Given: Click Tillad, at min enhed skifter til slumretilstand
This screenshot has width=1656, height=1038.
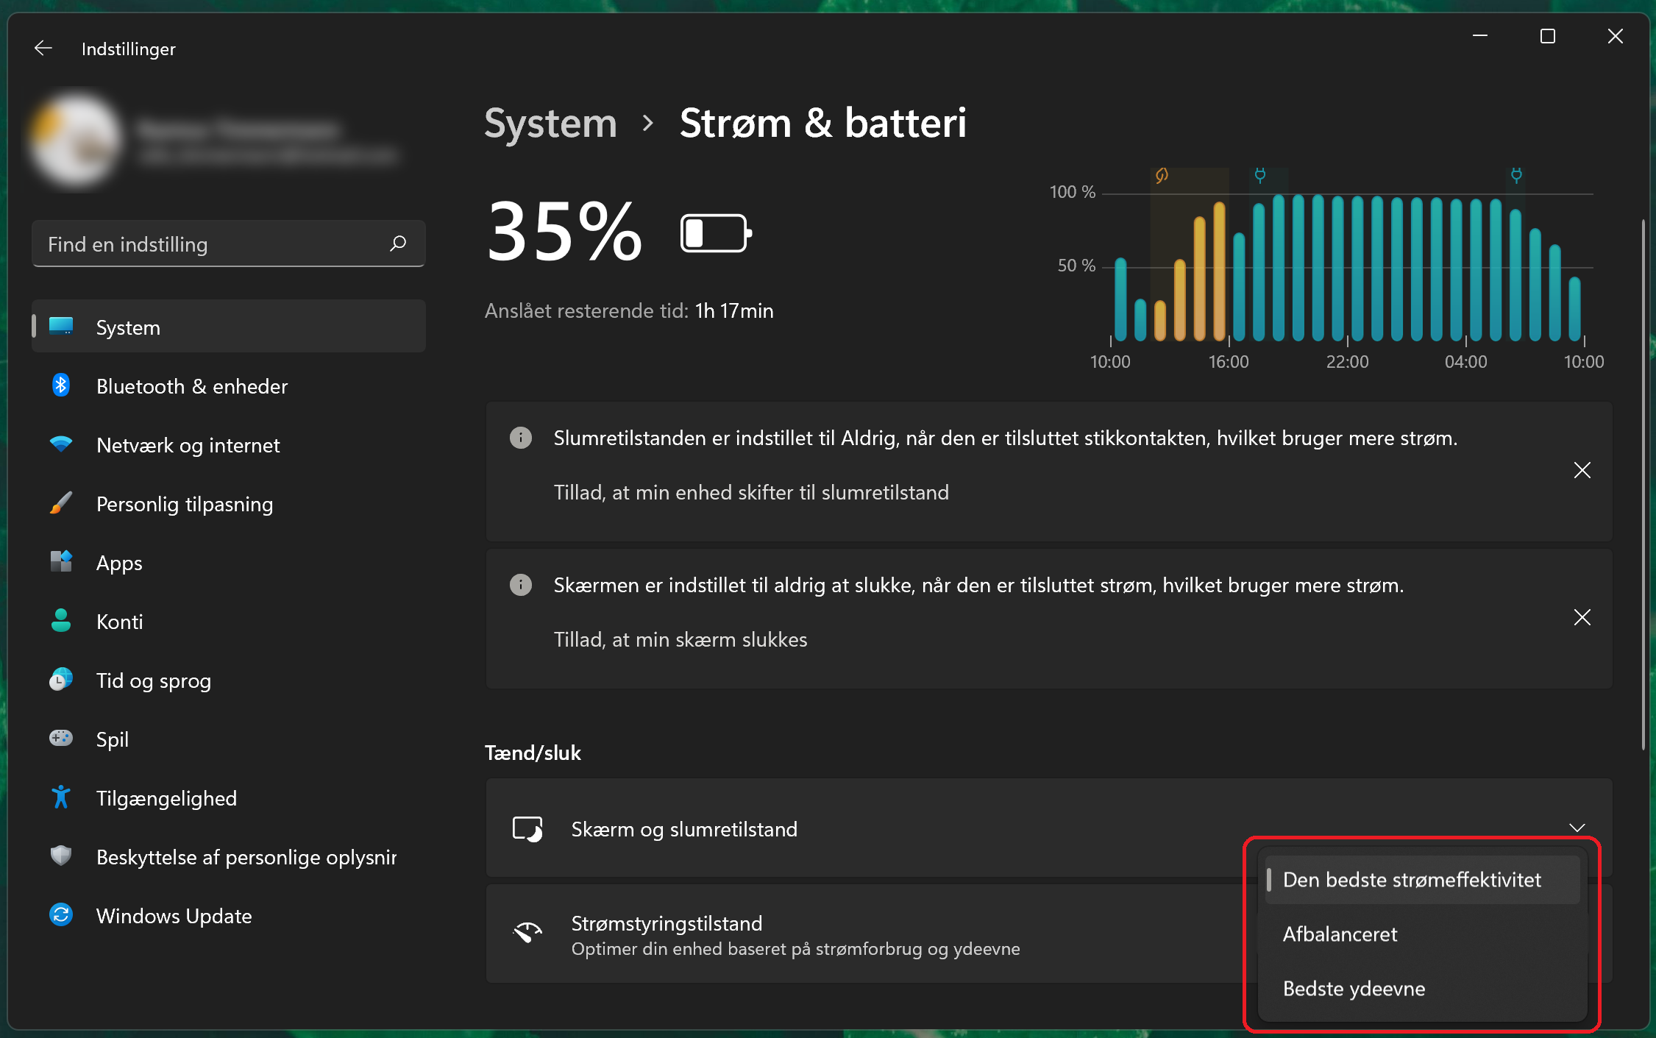Looking at the screenshot, I should pyautogui.click(x=751, y=492).
